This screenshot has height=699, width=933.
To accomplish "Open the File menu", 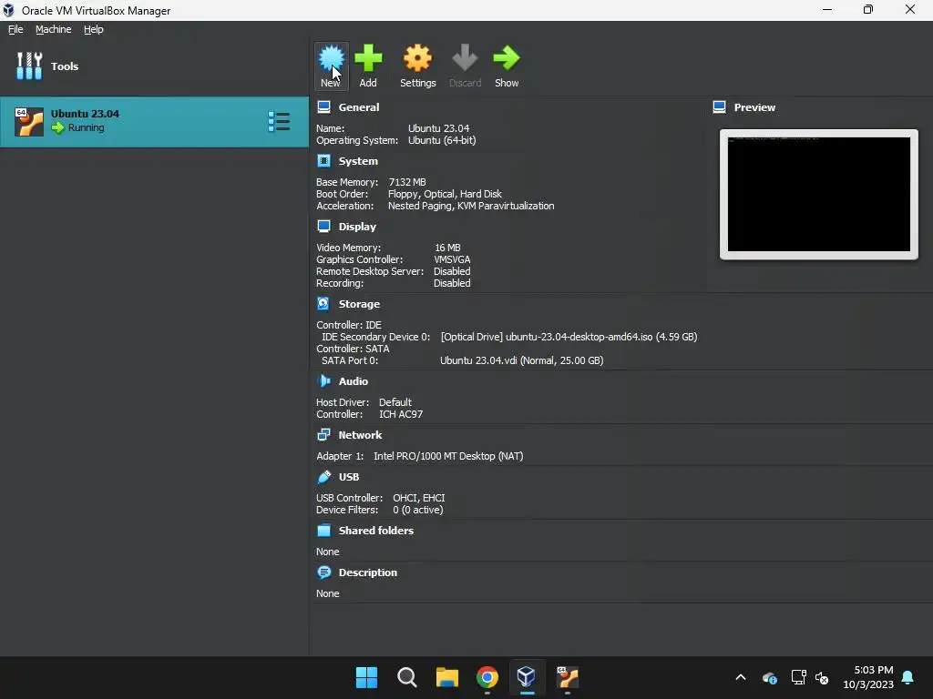I will point(15,29).
